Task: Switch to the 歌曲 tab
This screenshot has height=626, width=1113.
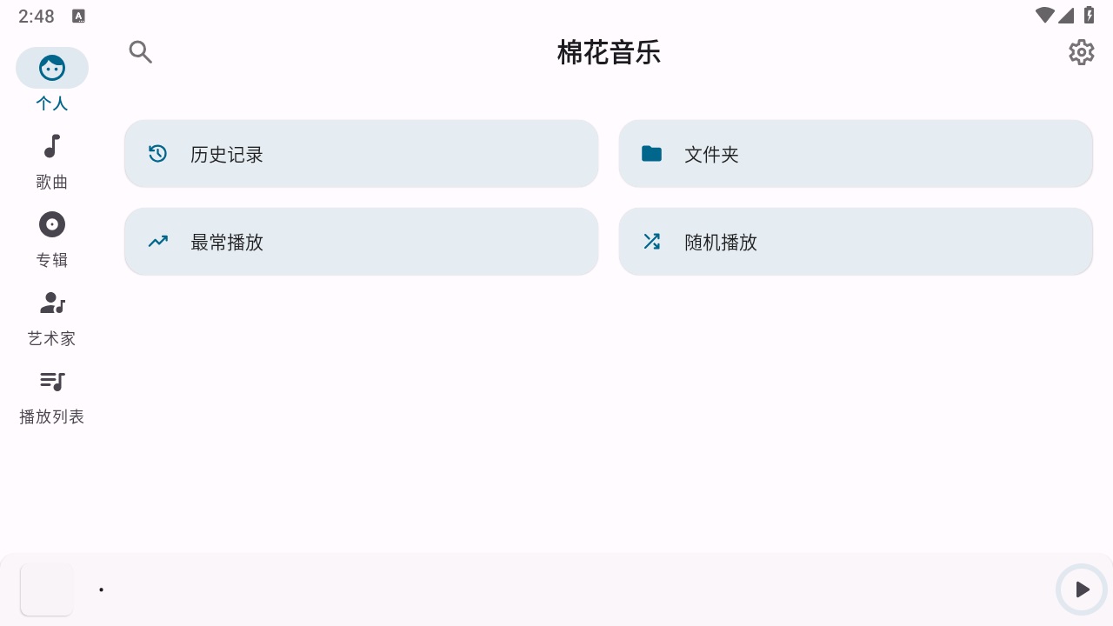Action: point(52,161)
